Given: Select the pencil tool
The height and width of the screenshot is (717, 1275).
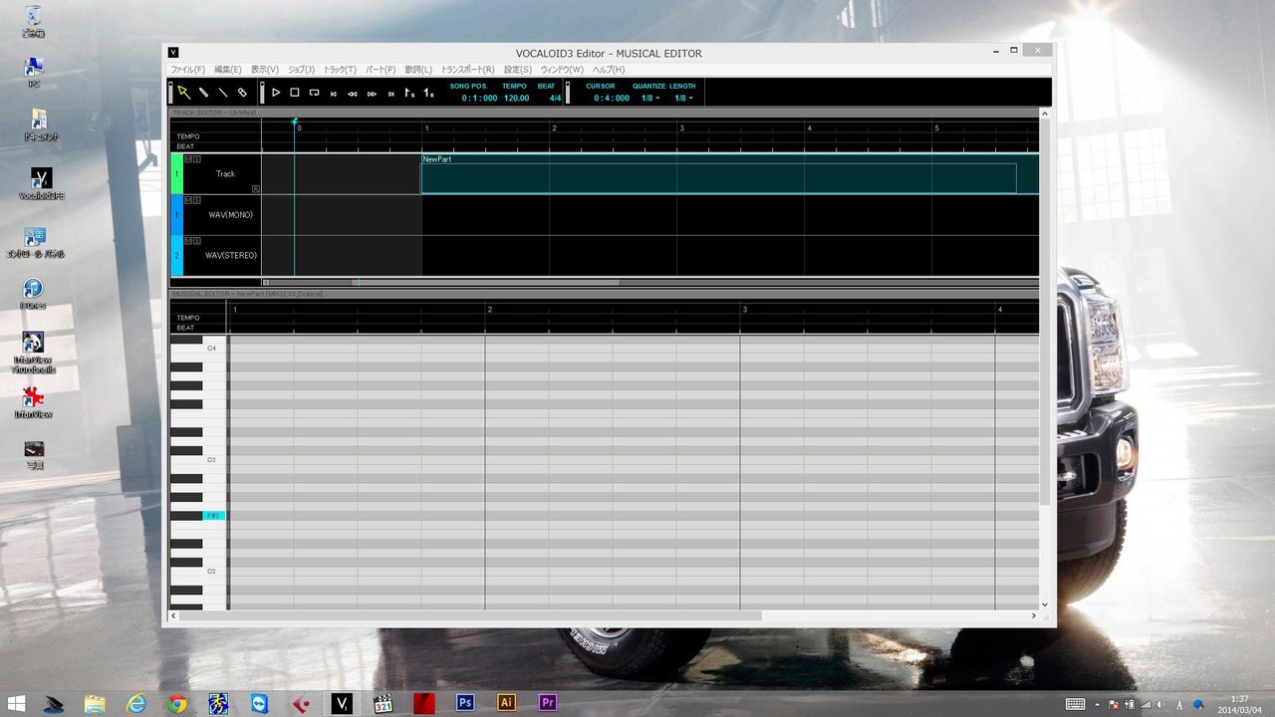Looking at the screenshot, I should point(203,93).
